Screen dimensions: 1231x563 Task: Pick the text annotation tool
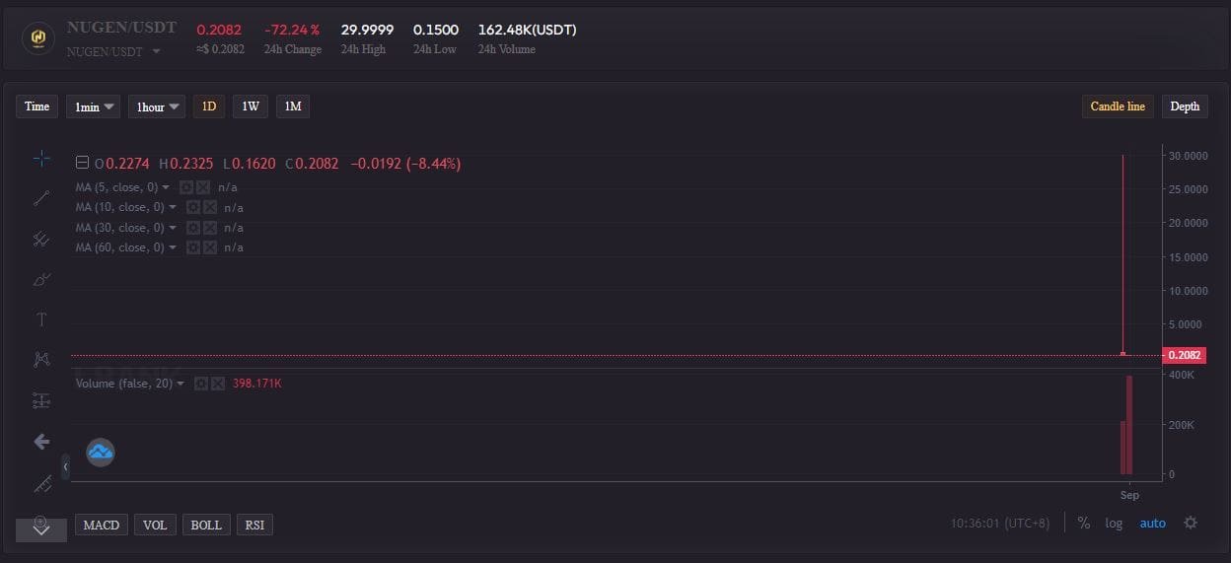click(x=41, y=319)
